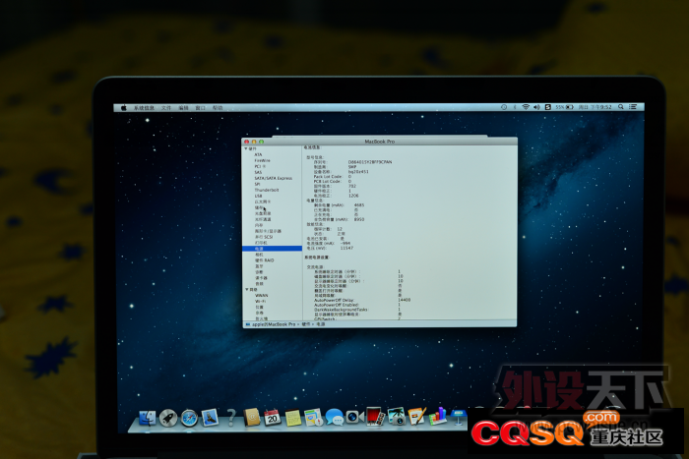Open Spotlight search magnifier
Image resolution: width=689 pixels, height=459 pixels.
pos(621,106)
